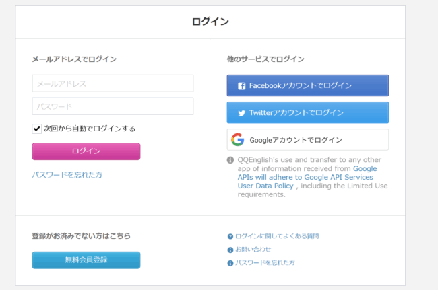Screen dimensions: 438x290
Task: Focus the メールアドレス input field
Action: pyautogui.click(x=113, y=83)
